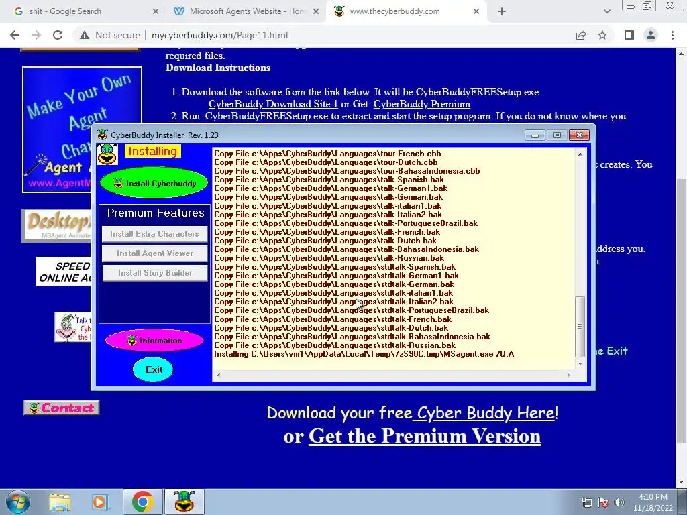Click Install Agent Viewer button
The height and width of the screenshot is (515, 687).
pos(154,253)
